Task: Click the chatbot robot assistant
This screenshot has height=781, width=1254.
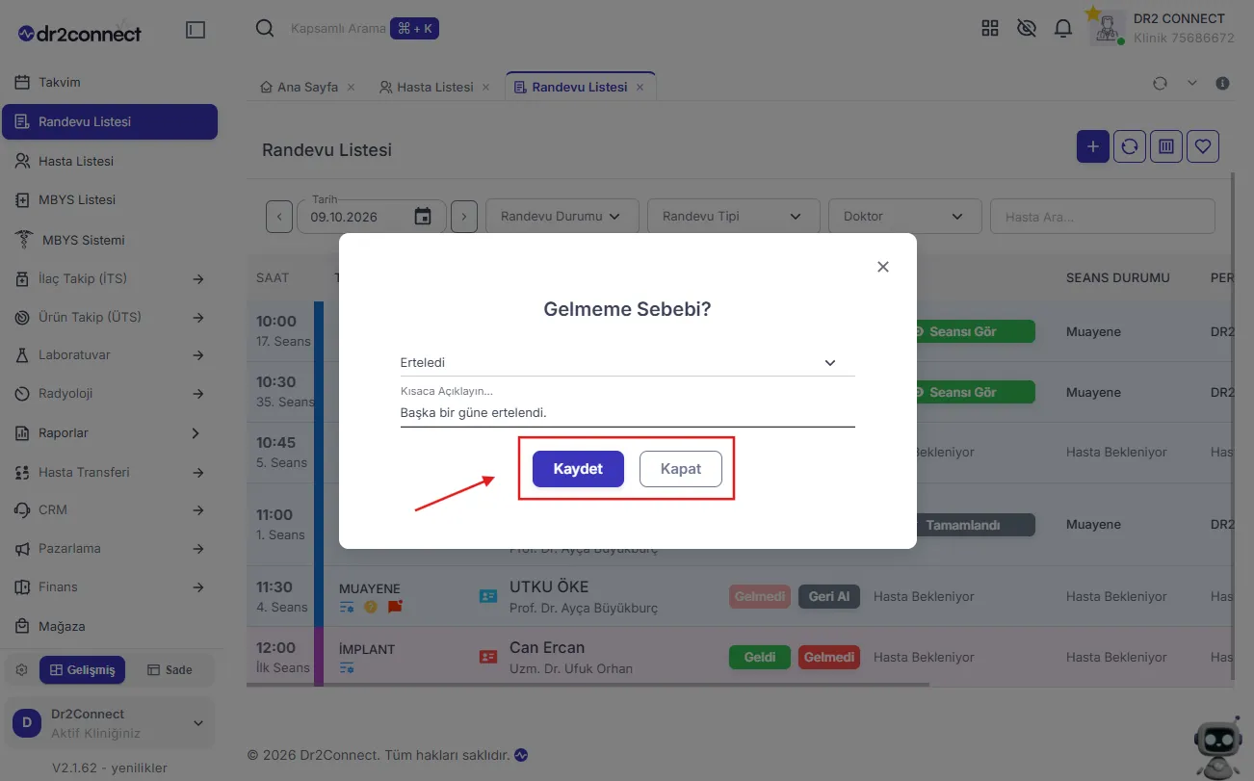Action: click(1217, 748)
